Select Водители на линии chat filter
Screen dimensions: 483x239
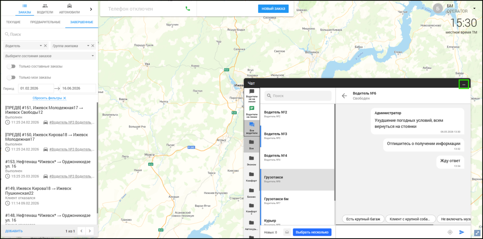click(x=252, y=111)
